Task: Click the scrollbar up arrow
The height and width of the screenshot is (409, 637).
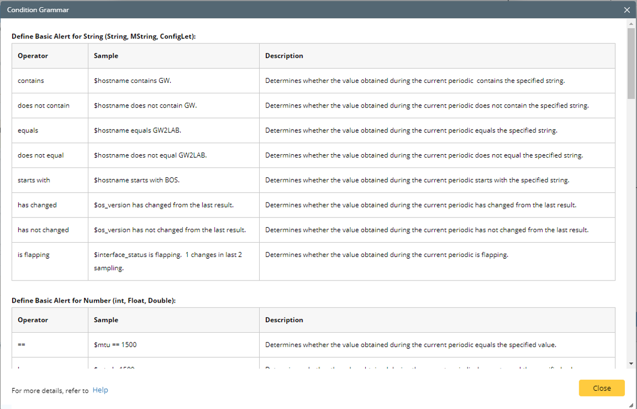Action: click(629, 23)
